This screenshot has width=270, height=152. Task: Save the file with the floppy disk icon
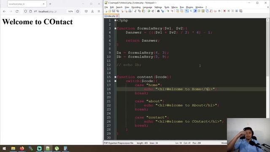coord(113,11)
